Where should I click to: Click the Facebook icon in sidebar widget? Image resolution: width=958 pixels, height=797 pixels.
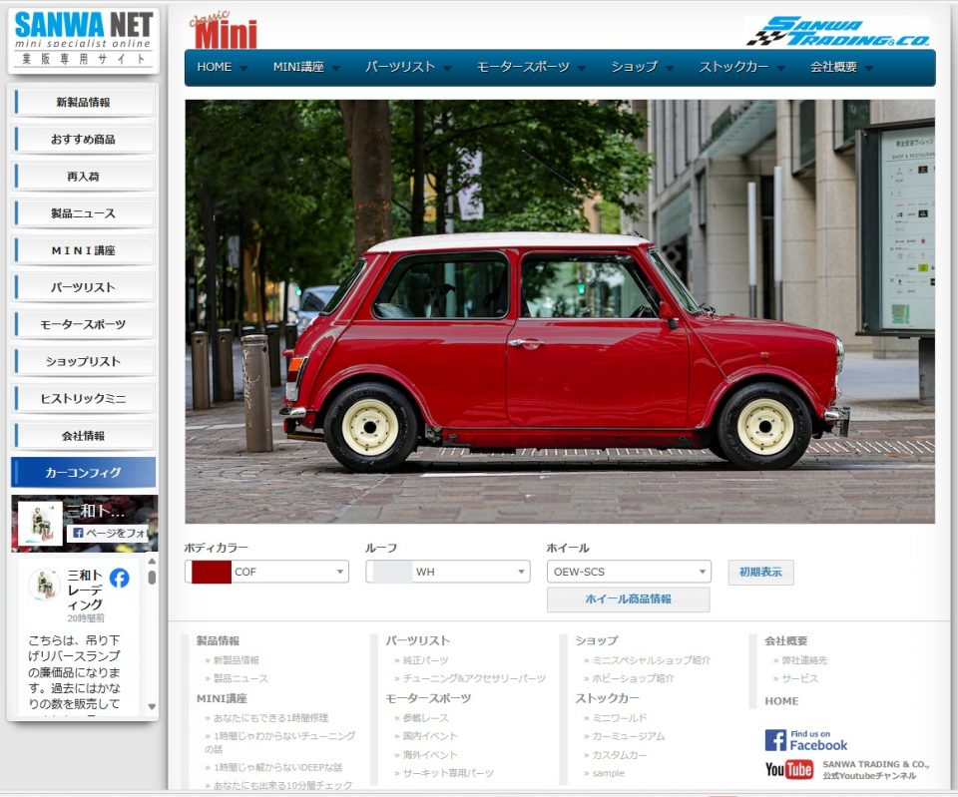point(119,578)
